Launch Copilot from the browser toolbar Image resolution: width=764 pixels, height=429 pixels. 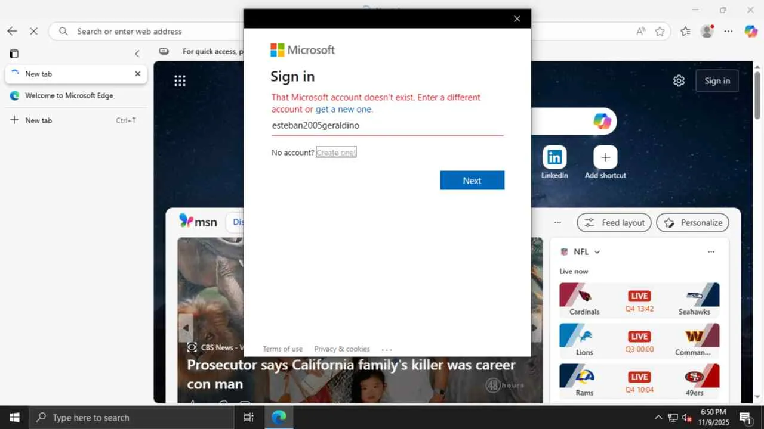751,31
